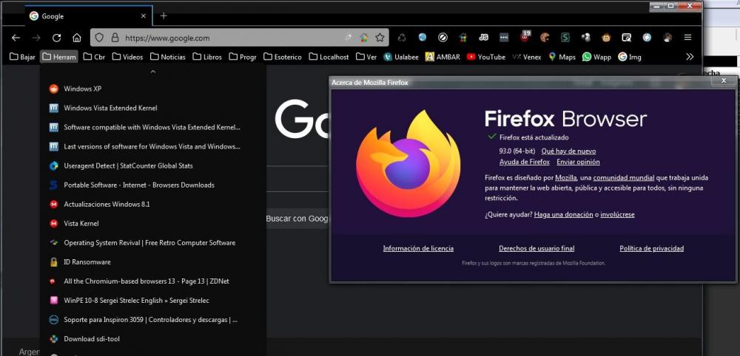Open Política de privacidad link
Screen dimensions: 740x356
click(651, 248)
